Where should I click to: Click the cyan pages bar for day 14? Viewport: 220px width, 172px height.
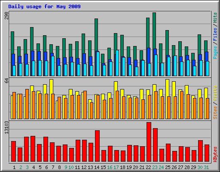click(x=98, y=64)
